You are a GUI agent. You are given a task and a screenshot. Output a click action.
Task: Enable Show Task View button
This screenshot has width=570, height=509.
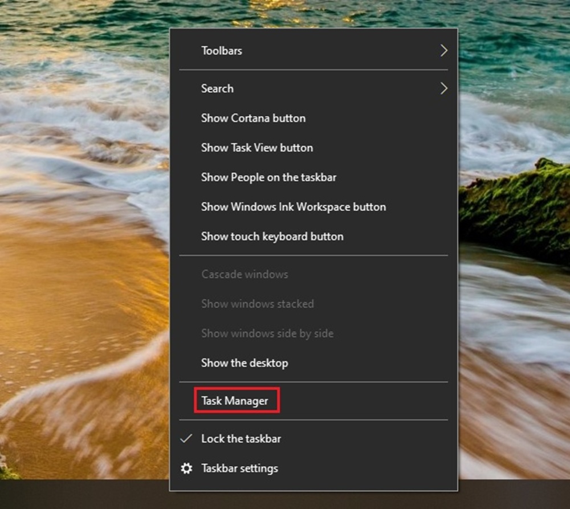[x=256, y=148]
